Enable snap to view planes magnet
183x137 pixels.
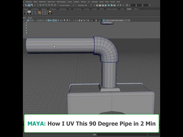point(52,5)
